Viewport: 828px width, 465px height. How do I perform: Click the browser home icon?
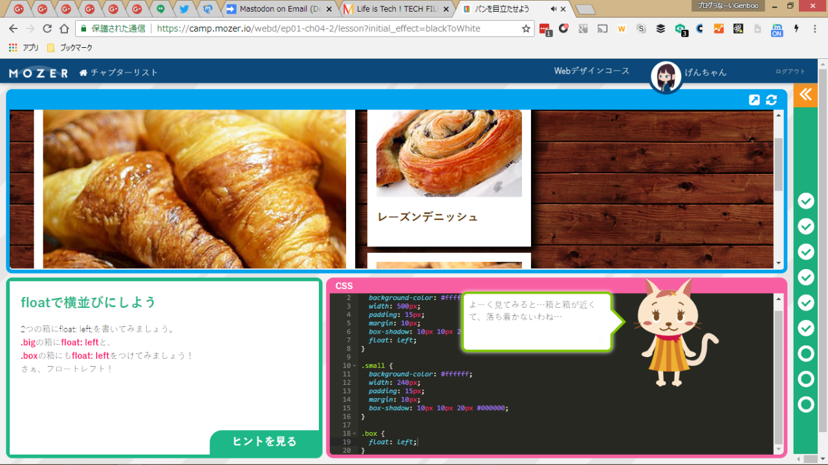click(64, 28)
